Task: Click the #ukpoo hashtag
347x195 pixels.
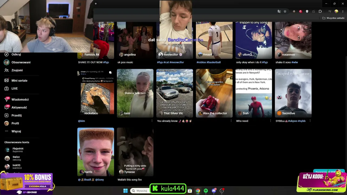Action: point(293,121)
